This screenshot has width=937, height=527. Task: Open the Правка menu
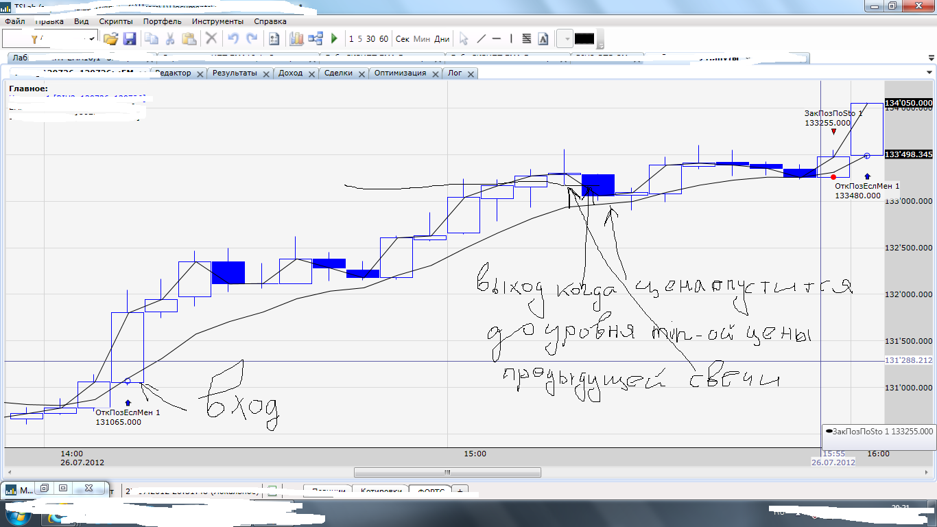[49, 21]
